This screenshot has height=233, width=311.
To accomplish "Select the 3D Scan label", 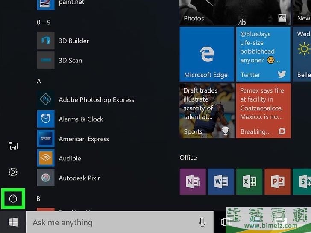I will click(x=70, y=61).
